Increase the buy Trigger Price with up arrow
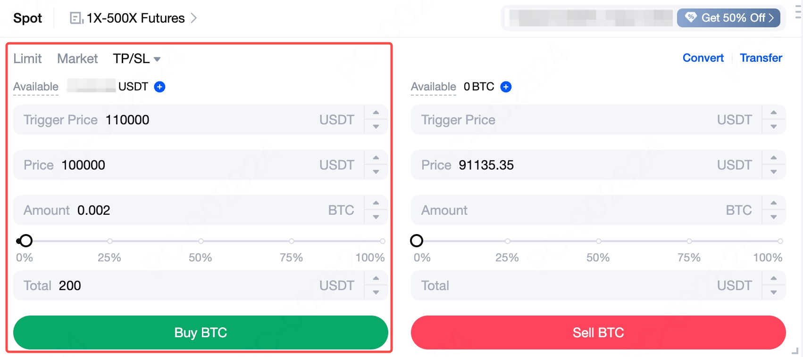Image resolution: width=803 pixels, height=357 pixels. [376, 113]
